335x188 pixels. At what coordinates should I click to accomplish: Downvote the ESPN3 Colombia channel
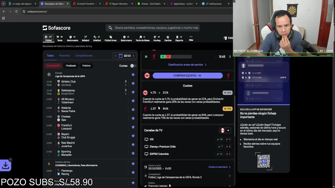228,154
